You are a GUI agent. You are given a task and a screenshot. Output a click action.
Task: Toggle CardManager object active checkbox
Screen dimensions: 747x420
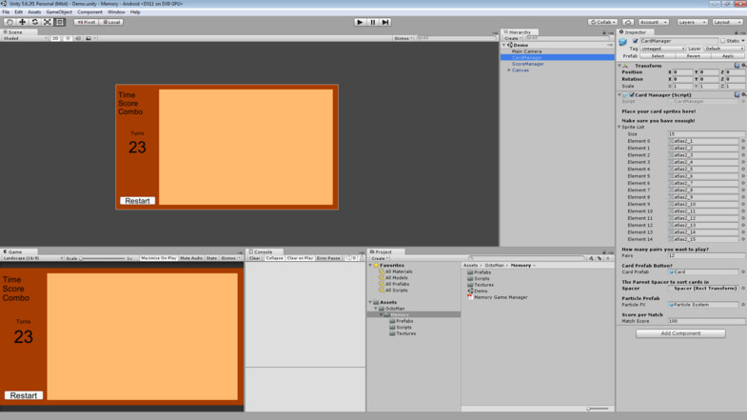pos(635,41)
